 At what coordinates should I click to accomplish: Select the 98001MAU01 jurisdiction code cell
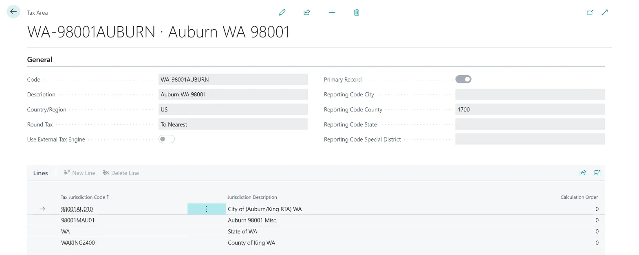[x=78, y=220]
